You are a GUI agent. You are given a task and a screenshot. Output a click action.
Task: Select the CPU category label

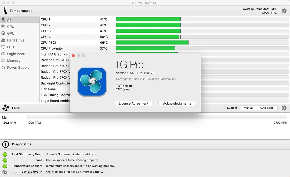point(11,27)
